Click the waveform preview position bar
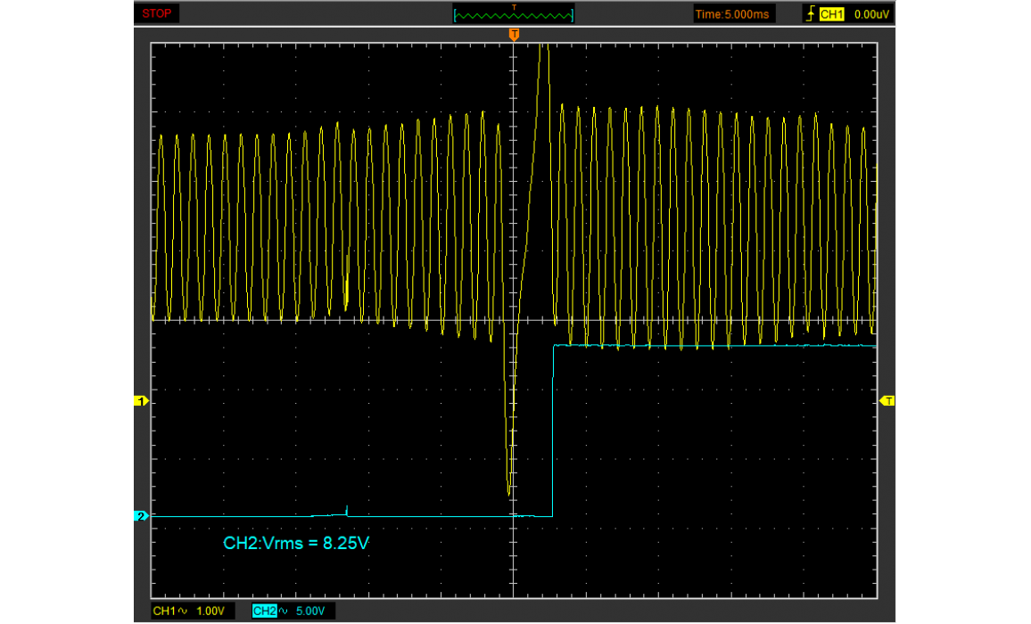 click(x=514, y=13)
